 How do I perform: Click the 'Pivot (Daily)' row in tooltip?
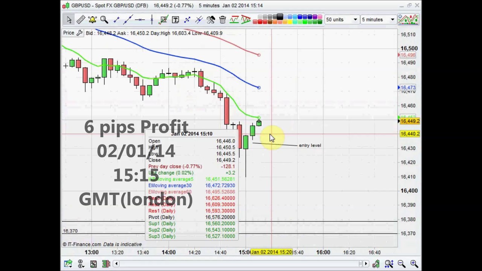[x=191, y=217]
